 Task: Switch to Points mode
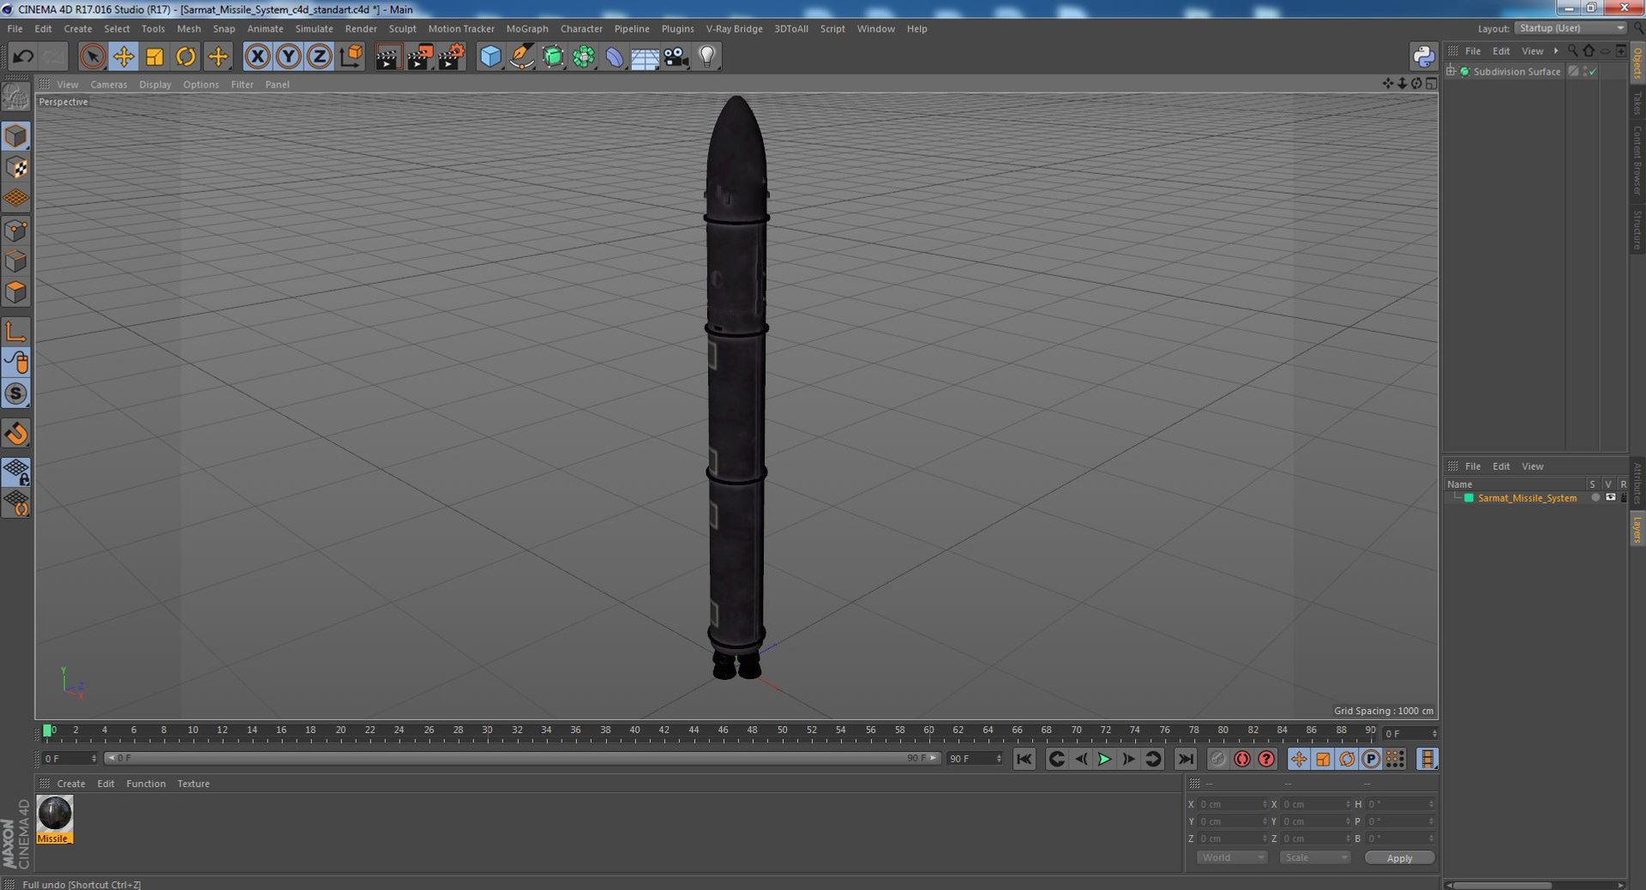(x=15, y=230)
